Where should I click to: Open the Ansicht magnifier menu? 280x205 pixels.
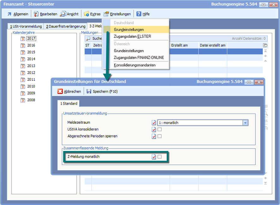63,14
